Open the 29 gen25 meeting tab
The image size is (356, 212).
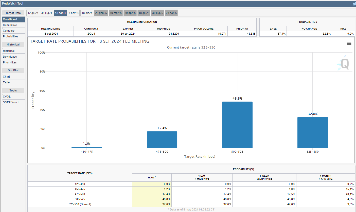(x=101, y=13)
